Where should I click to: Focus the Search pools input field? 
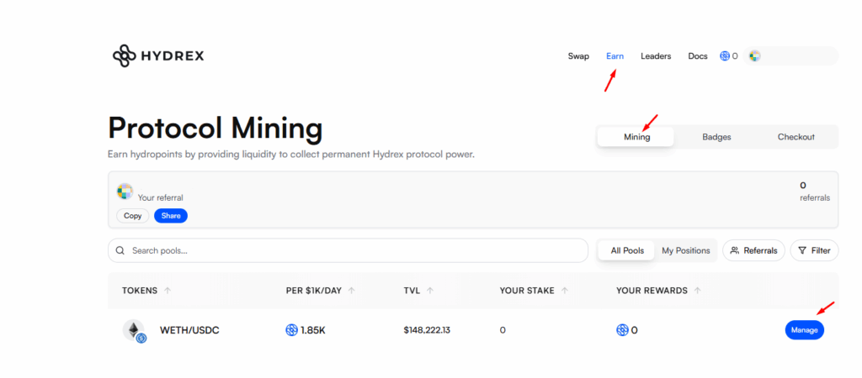(348, 250)
